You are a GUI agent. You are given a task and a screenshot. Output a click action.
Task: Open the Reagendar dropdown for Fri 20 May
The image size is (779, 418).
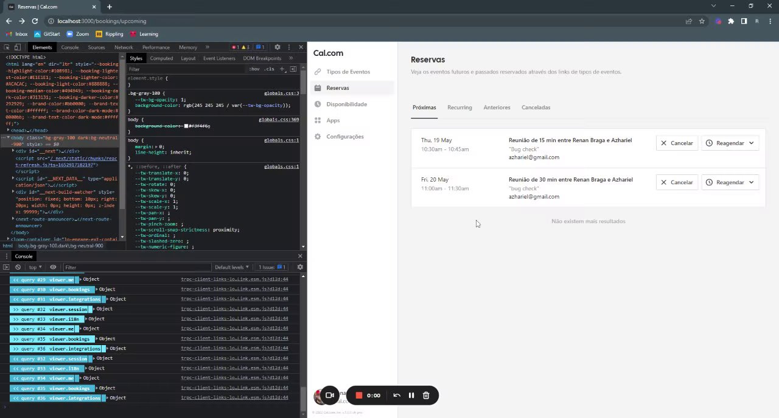click(x=730, y=182)
